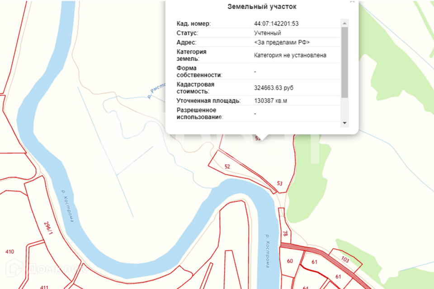The image size is (434, 289).
Task: Click the text Категория не установлена
Action: pyautogui.click(x=290, y=55)
